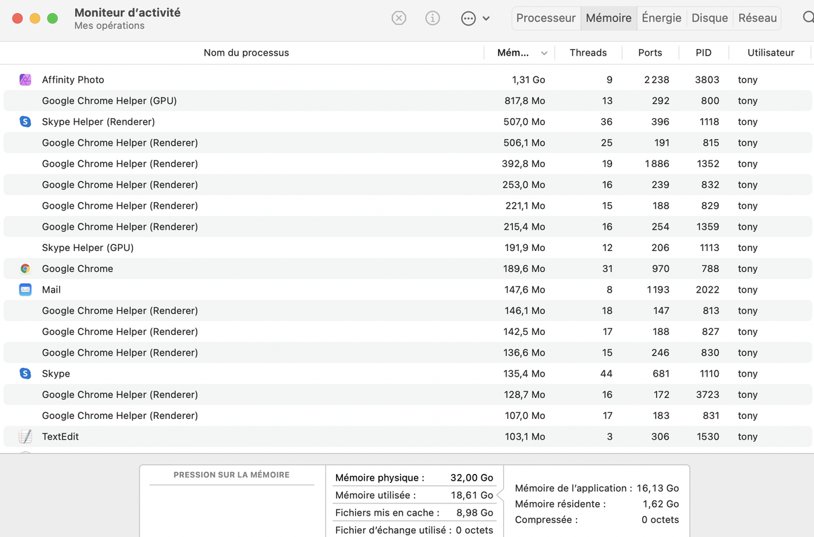Select the Skype process name
The width and height of the screenshot is (814, 537).
pos(56,373)
